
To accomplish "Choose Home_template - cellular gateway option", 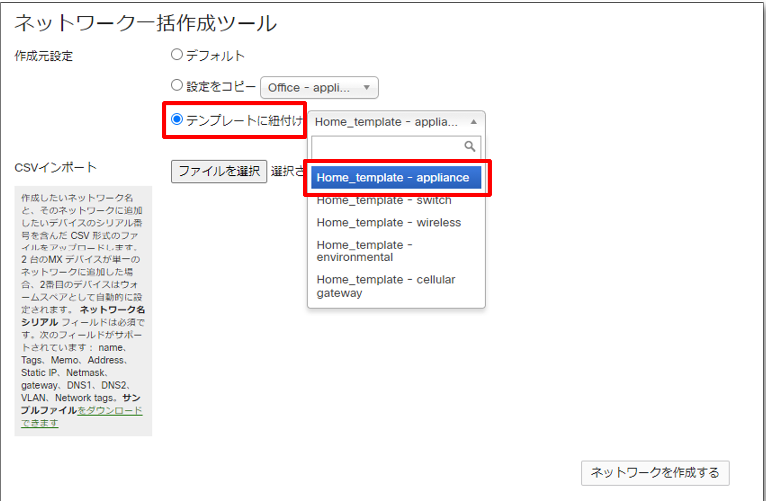I will point(396,286).
